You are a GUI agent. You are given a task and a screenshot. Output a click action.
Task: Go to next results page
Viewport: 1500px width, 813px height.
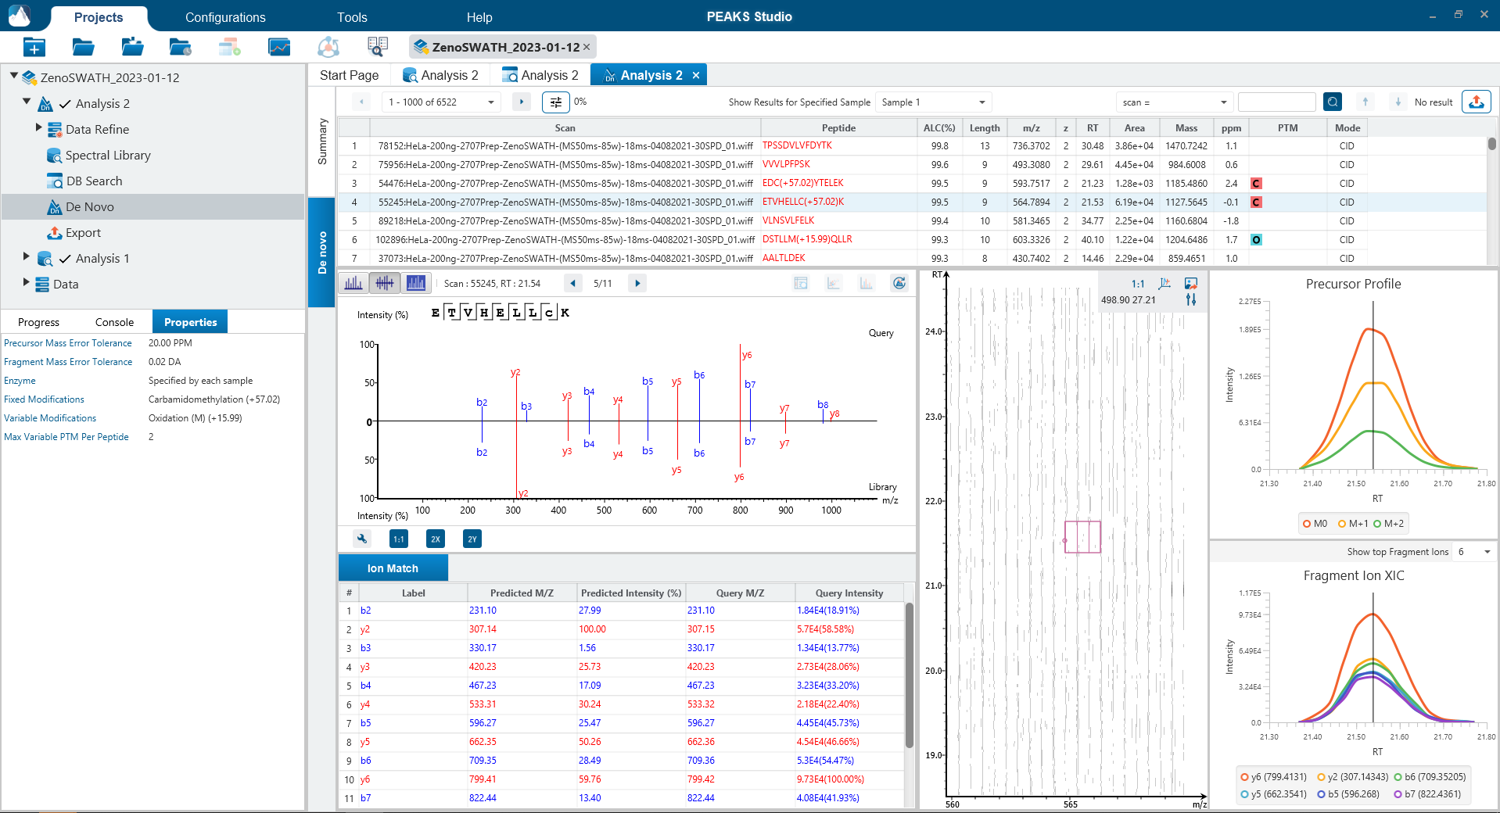coord(522,102)
